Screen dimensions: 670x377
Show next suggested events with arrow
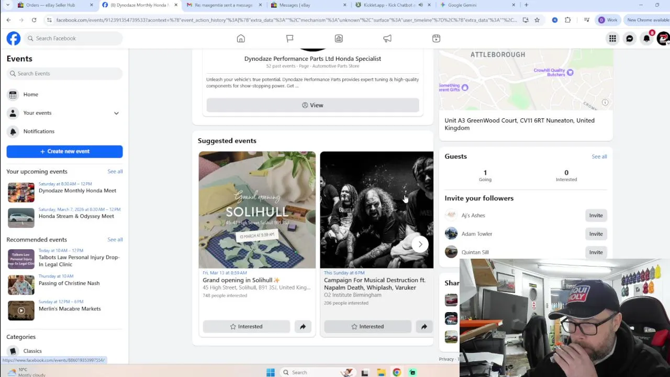tap(420, 244)
